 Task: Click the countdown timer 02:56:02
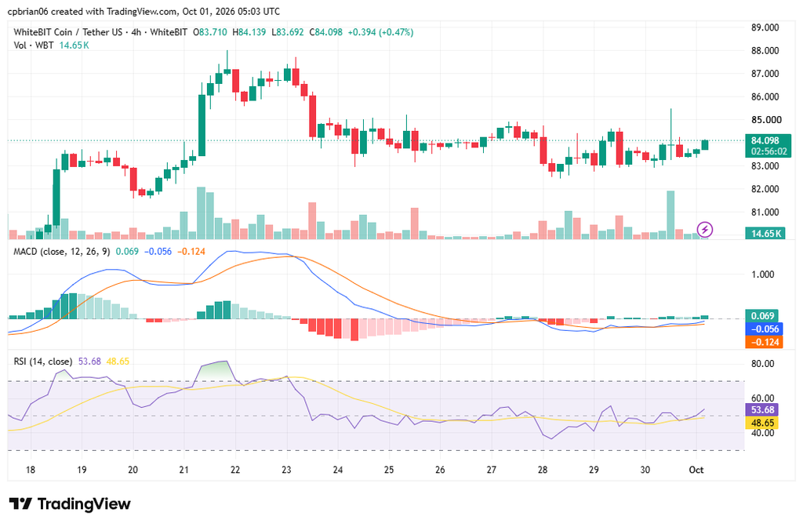pos(768,151)
